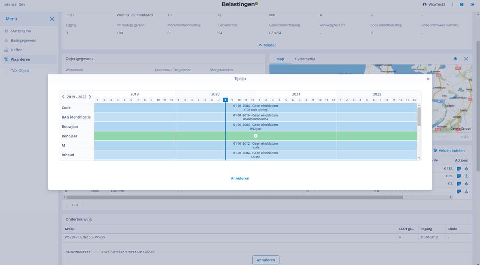Select month 12 marker under 2022
This screenshot has height=265, width=480.
click(414, 100)
